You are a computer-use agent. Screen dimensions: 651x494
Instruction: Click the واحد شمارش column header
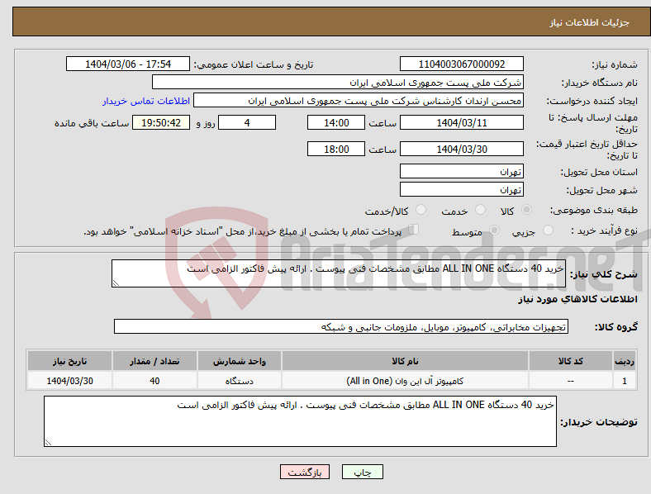coord(239,361)
